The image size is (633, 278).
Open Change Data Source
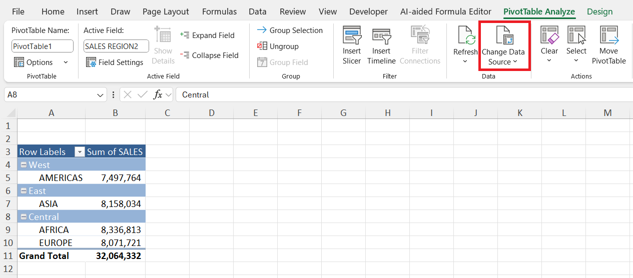point(503,45)
